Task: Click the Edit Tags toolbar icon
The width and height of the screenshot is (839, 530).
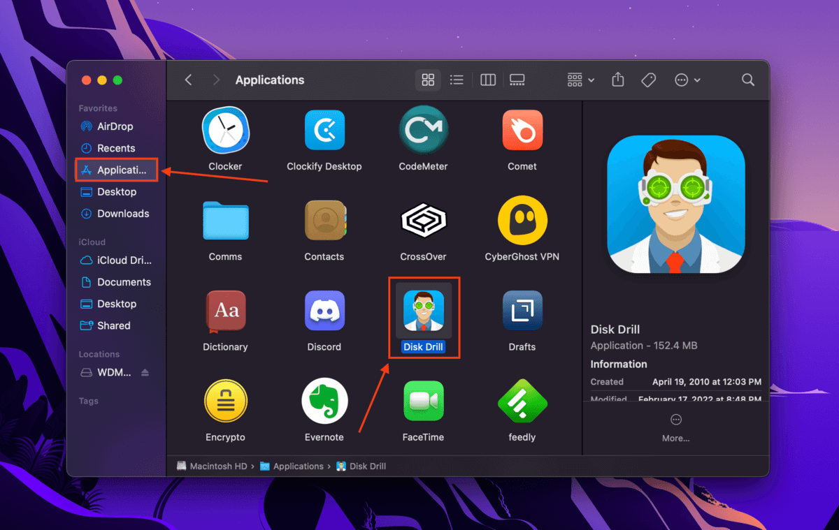Action: point(648,80)
